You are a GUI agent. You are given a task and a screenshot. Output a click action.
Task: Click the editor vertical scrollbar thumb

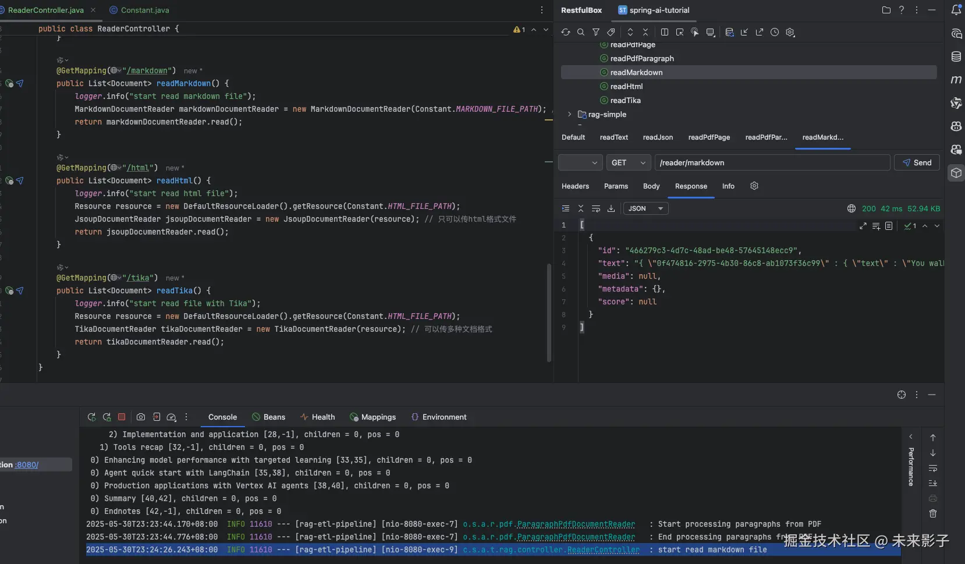(548, 313)
